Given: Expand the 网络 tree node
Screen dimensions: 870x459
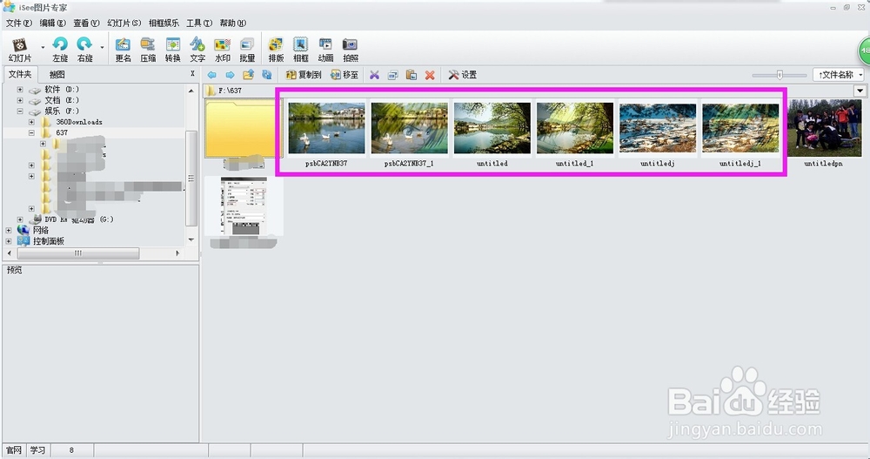Looking at the screenshot, I should (9, 230).
